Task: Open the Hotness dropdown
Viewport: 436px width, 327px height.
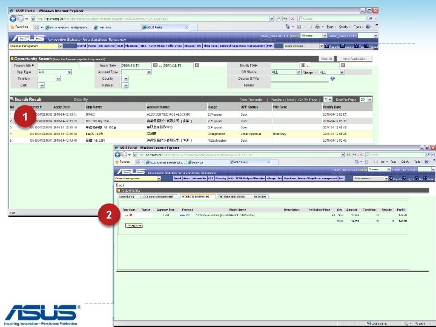Action: tap(126, 85)
